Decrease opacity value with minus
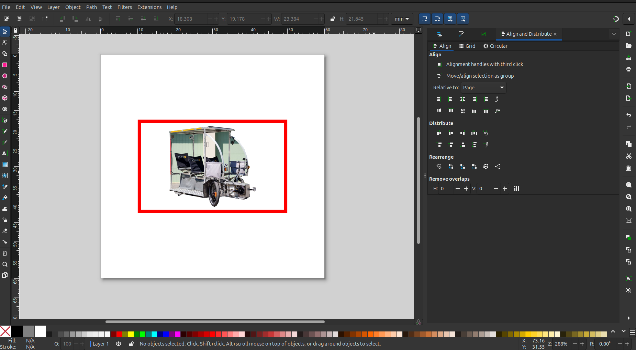 click(76, 344)
